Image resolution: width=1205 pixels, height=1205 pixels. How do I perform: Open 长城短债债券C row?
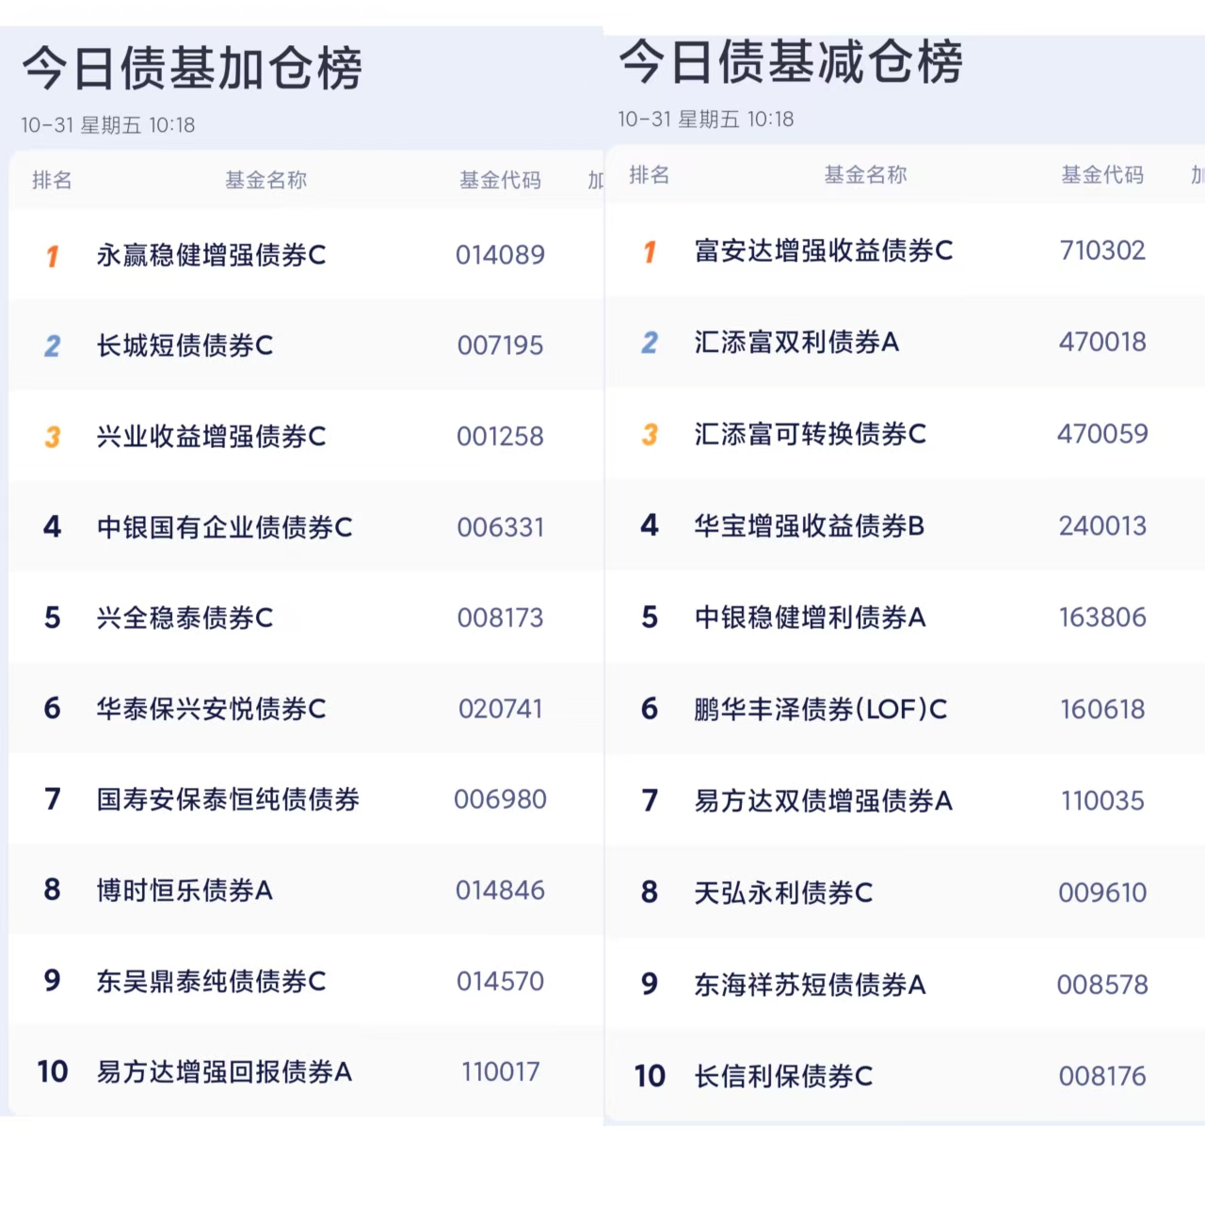tap(185, 345)
